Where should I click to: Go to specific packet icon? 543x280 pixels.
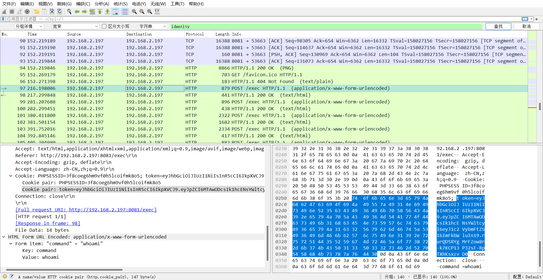tap(92, 12)
